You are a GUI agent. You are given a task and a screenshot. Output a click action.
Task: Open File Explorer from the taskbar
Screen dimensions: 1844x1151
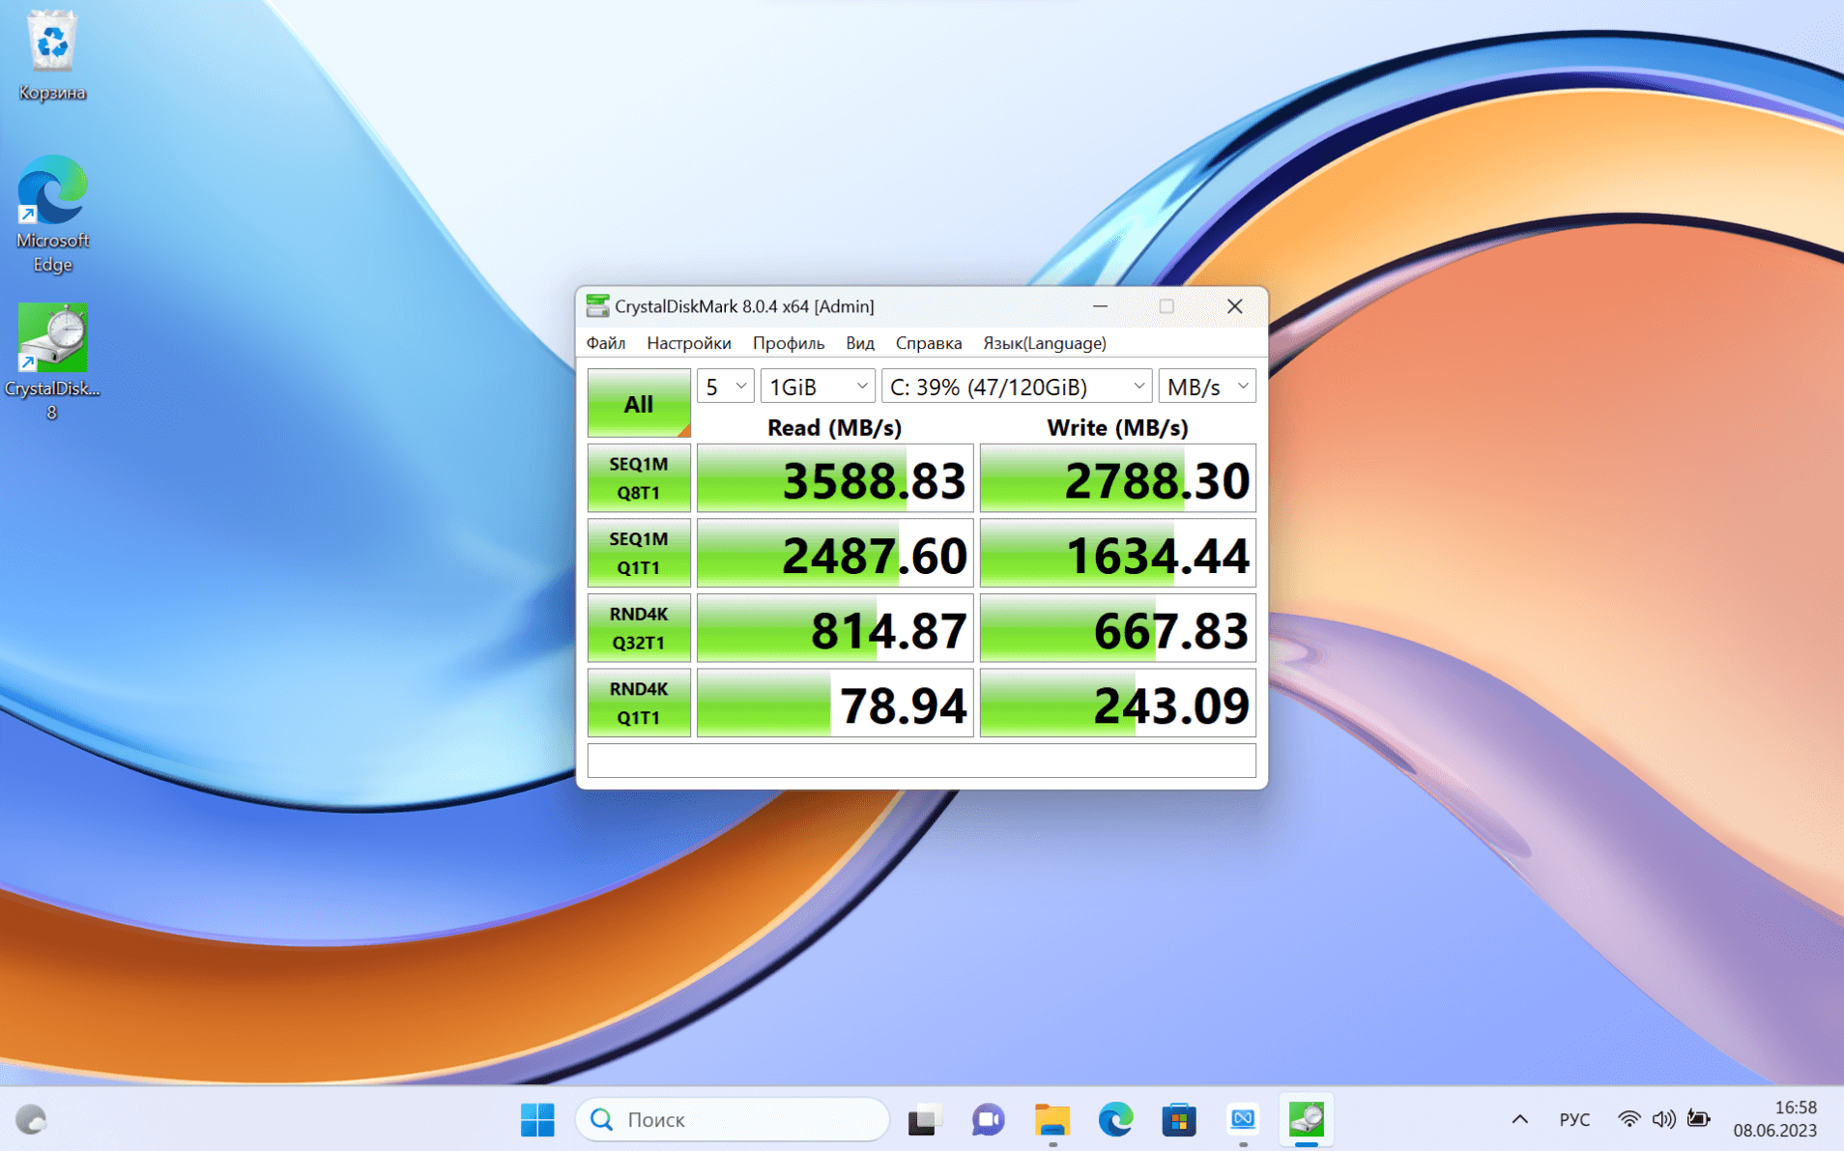pyautogui.click(x=1052, y=1119)
